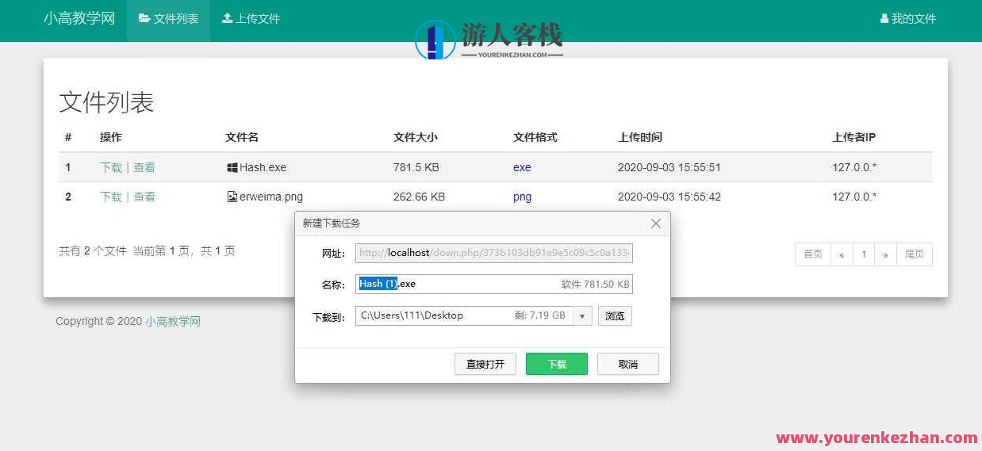This screenshot has height=451, width=982.
Task: Go to 首页 in pagination
Action: point(813,254)
